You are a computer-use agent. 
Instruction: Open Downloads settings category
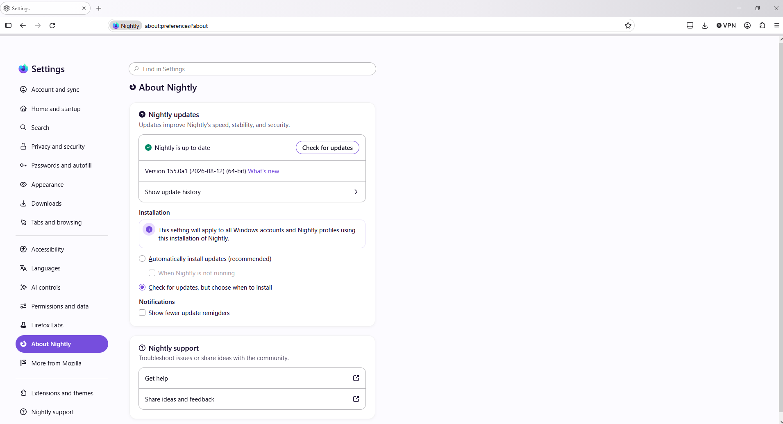(62, 203)
